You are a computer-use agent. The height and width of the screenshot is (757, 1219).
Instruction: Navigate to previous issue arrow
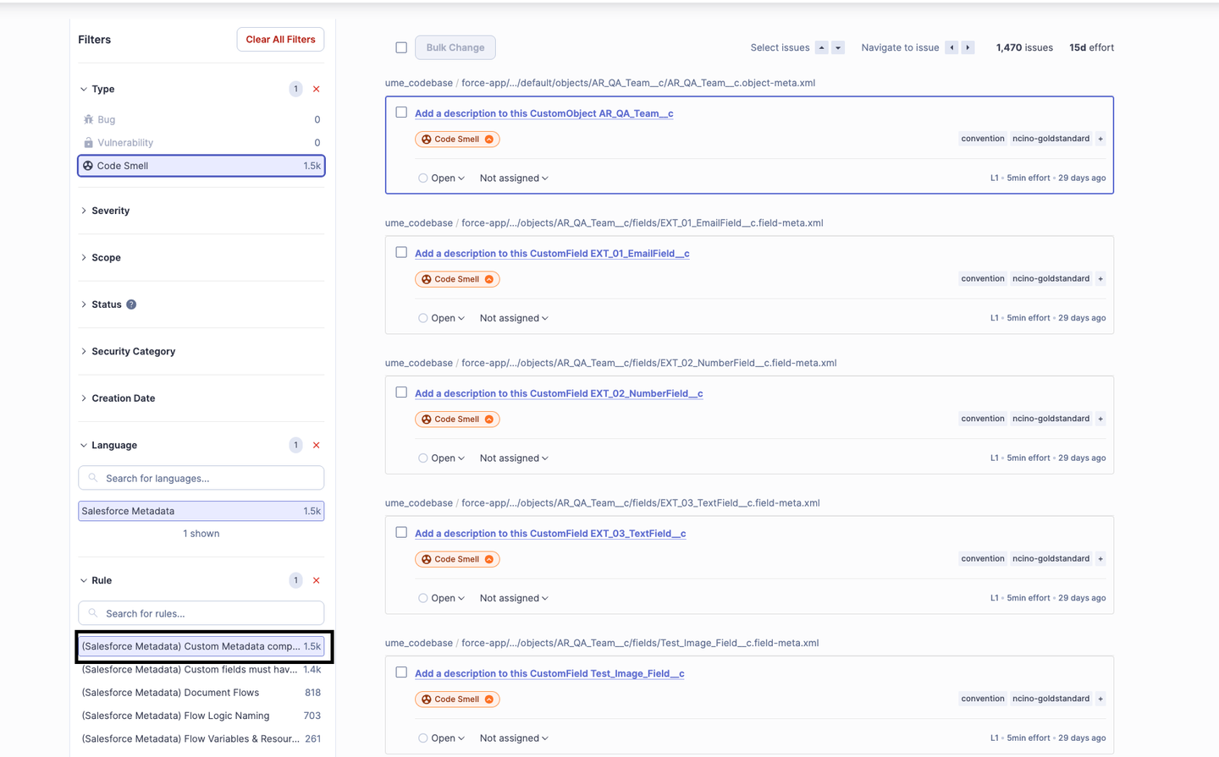952,48
